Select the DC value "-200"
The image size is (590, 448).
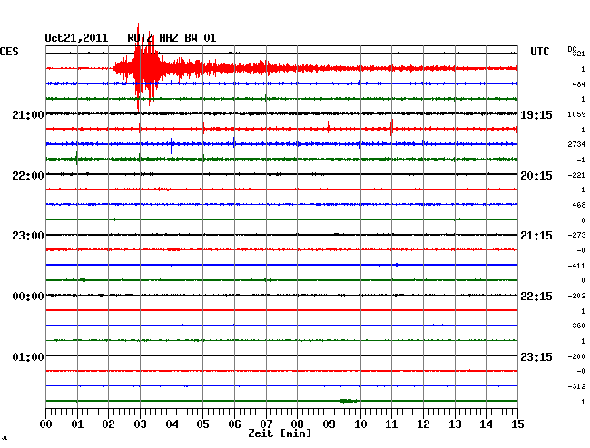click(x=576, y=356)
